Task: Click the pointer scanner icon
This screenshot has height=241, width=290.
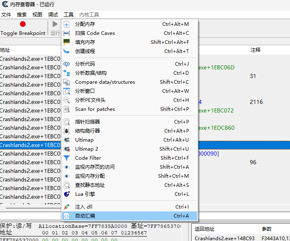Action: [x=67, y=122]
